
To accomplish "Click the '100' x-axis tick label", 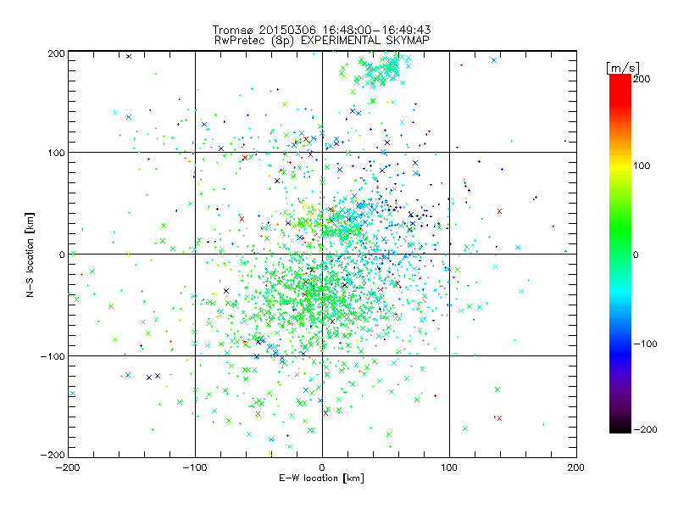I will [x=449, y=467].
